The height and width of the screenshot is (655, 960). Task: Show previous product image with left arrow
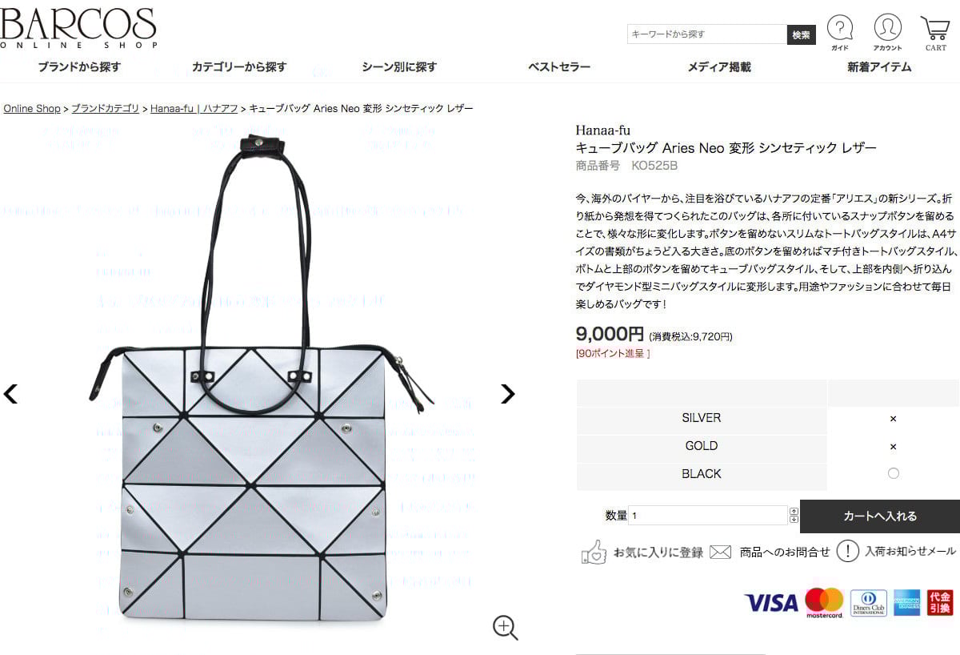click(x=10, y=393)
